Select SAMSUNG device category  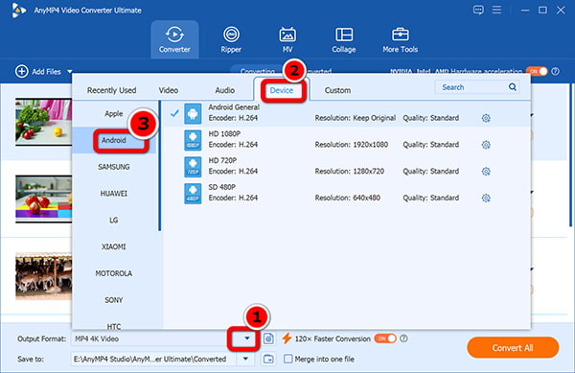point(114,167)
